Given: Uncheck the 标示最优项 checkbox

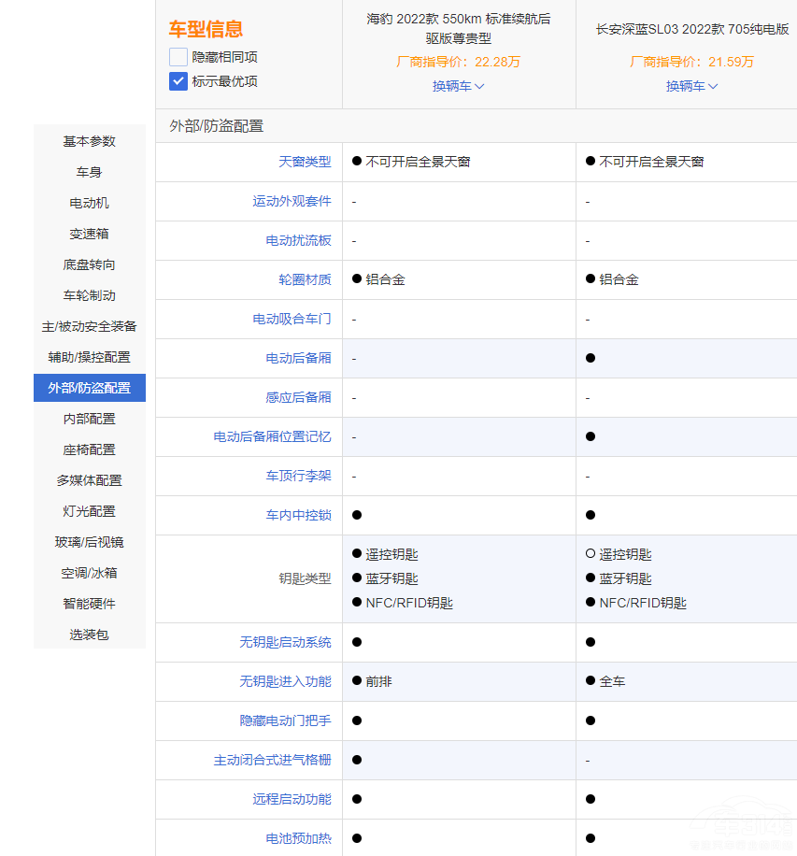Looking at the screenshot, I should coord(178,81).
